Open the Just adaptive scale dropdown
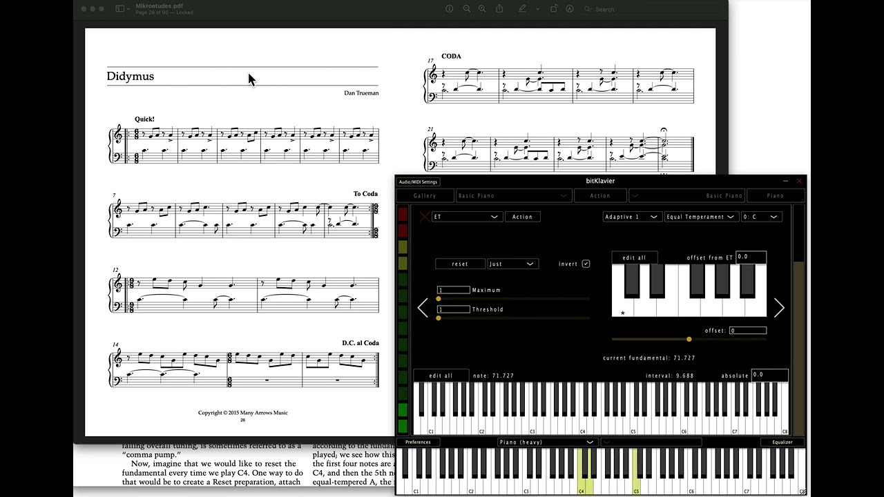Screen dimensions: 884x497 pyautogui.click(x=512, y=264)
